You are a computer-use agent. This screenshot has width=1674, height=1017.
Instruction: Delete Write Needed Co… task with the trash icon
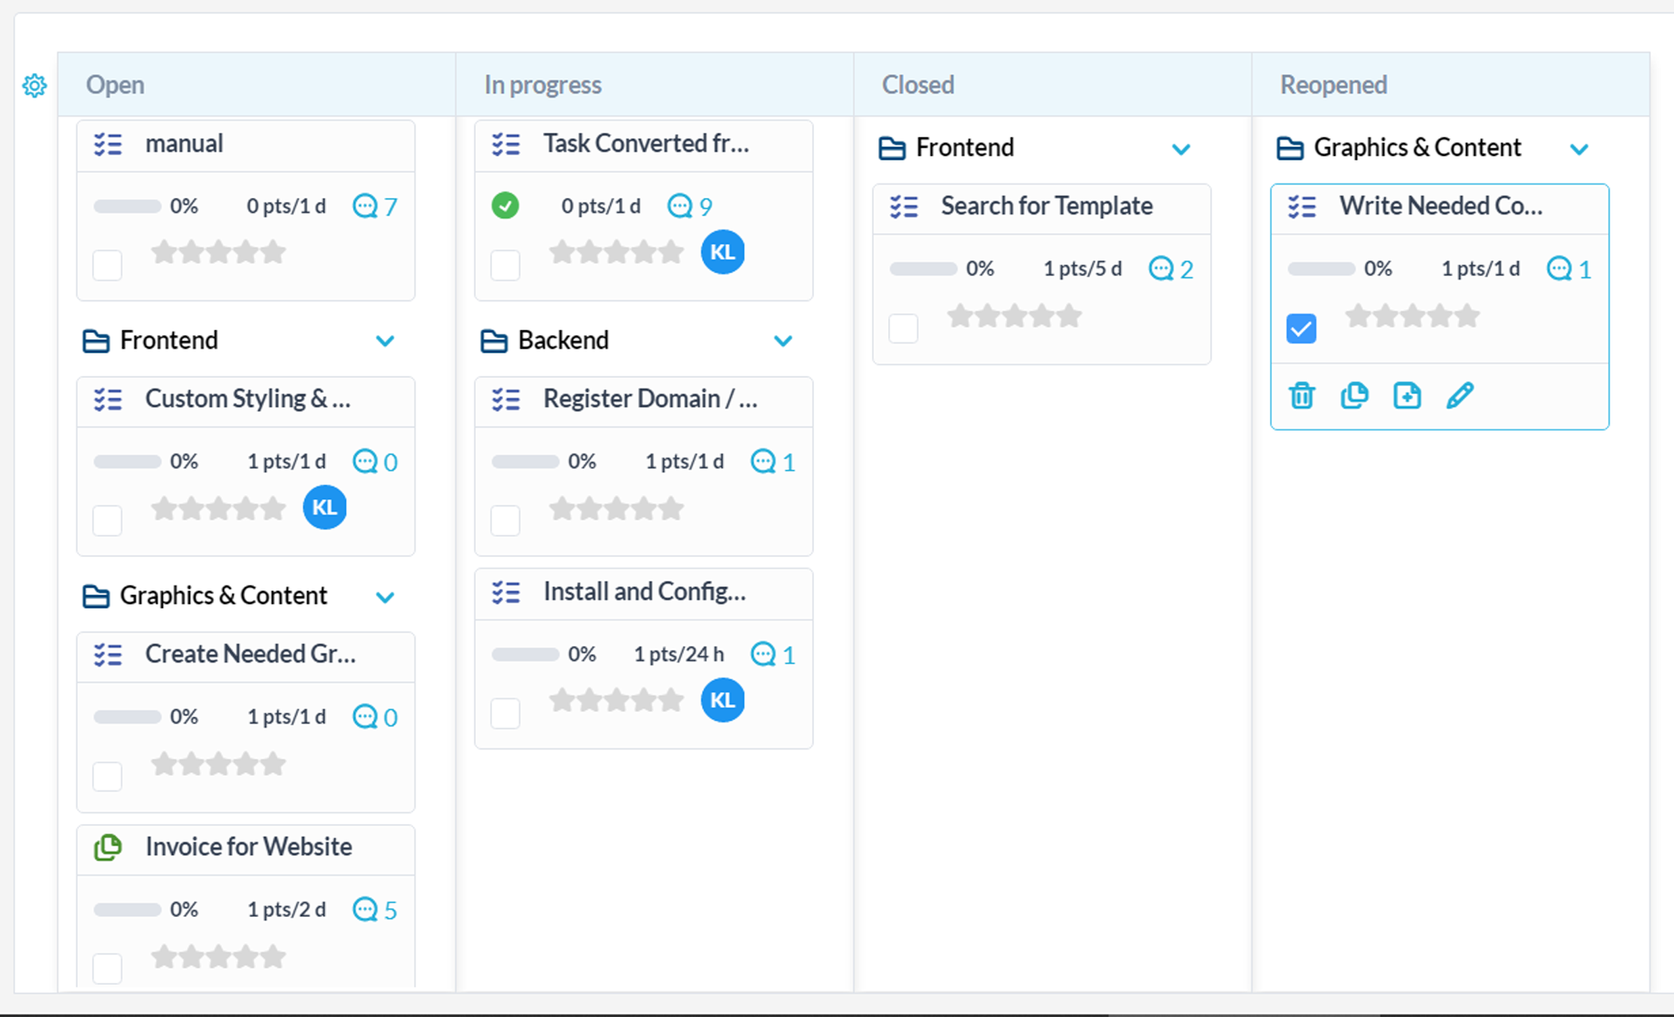click(1302, 395)
